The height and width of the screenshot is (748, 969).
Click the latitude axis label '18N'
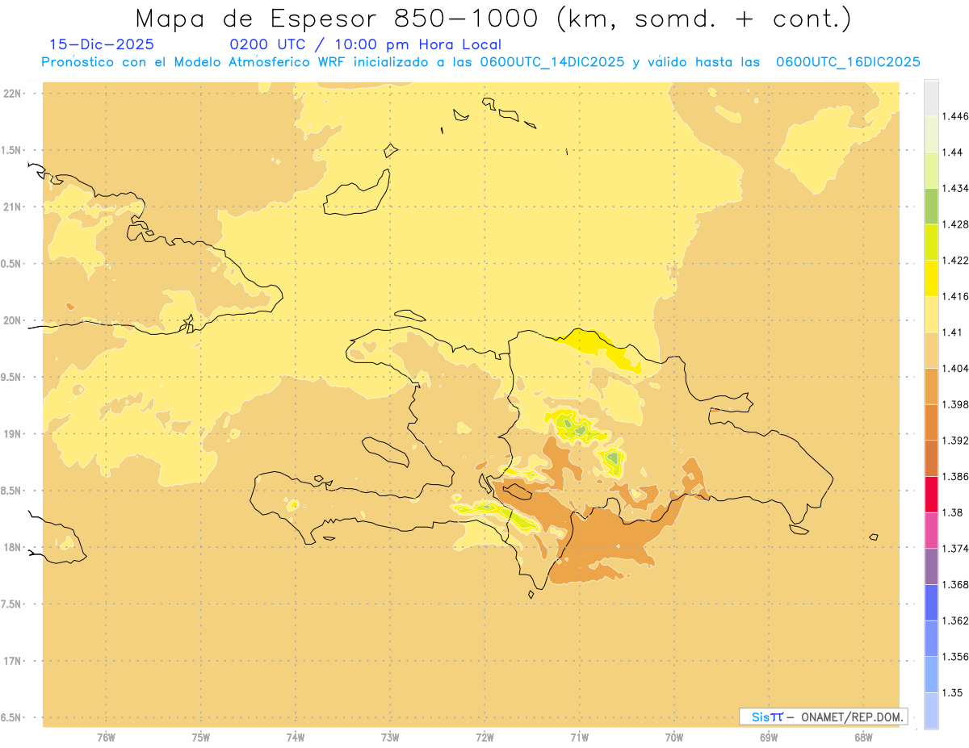point(12,547)
